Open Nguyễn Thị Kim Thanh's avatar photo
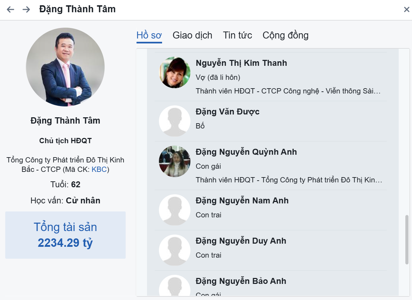Image resolution: width=412 pixels, height=300 pixels. (175, 72)
